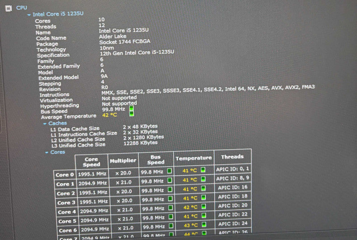The height and width of the screenshot is (240, 357).
Task: Click Core 3 bus speed indicator icon
Action: pyautogui.click(x=170, y=199)
